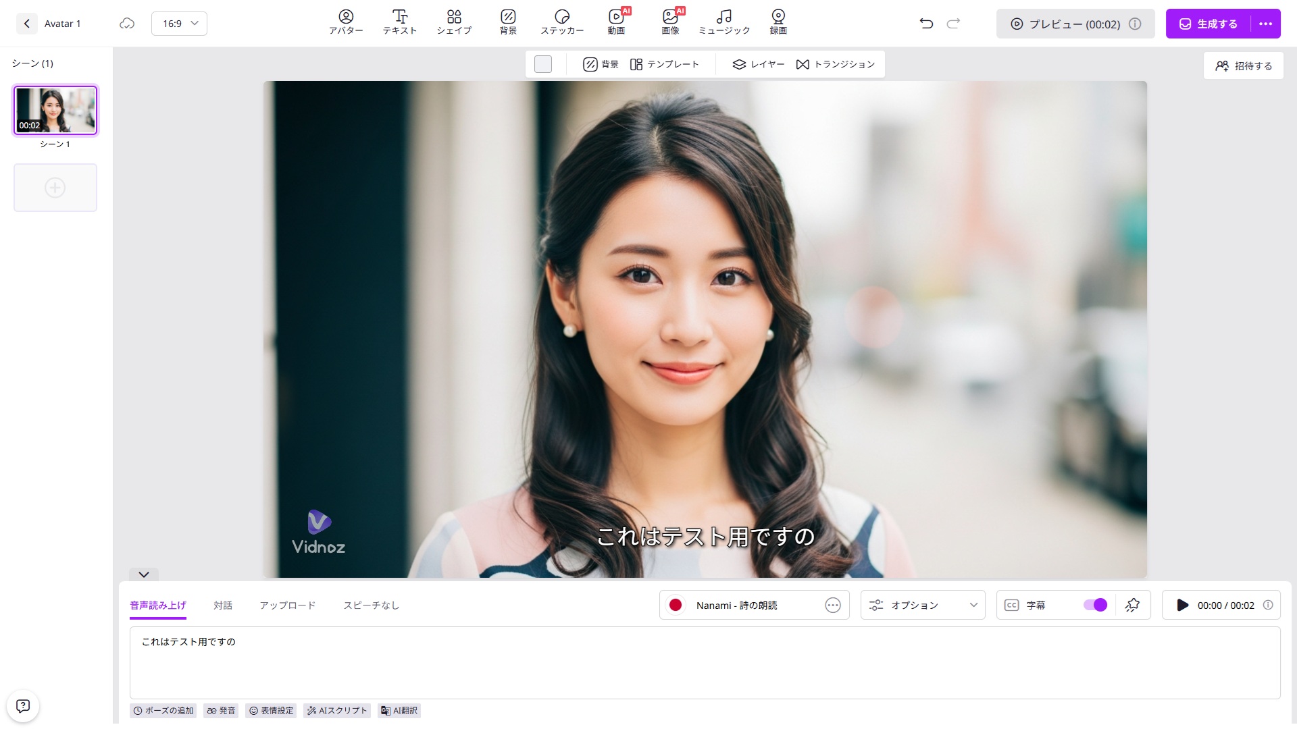Toggle the 字幕 subtitle switch off
The image size is (1297, 729).
[1095, 605]
